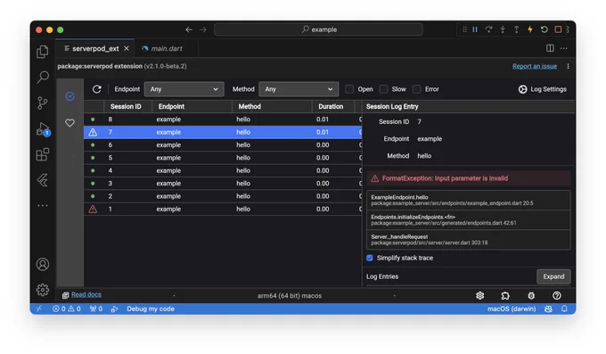Pause the debug session
This screenshot has height=354, width=606.
pyautogui.click(x=475, y=29)
